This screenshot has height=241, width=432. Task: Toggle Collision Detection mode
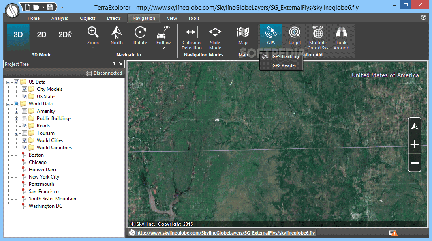192,38
